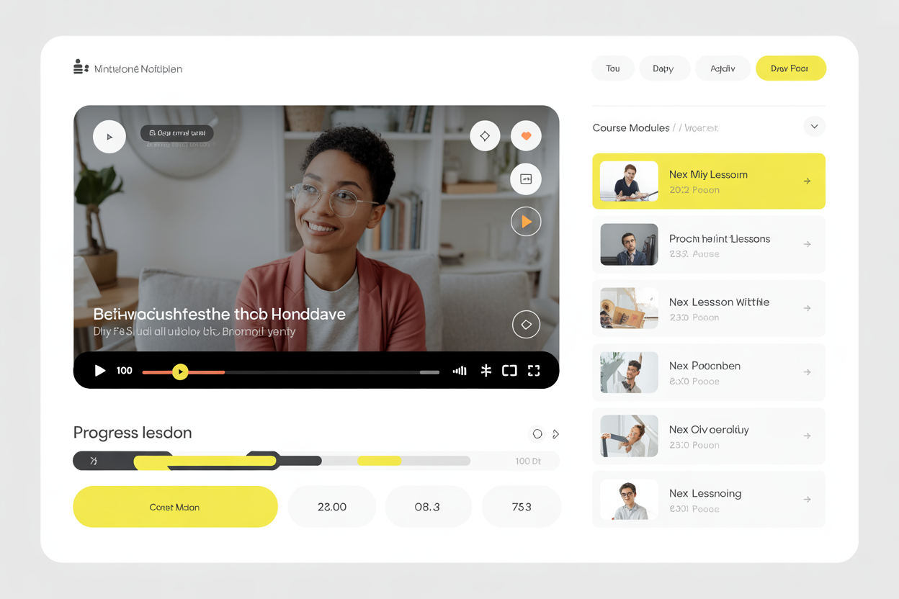Click the diamond icon at video lower right
The image size is (899, 599).
(x=526, y=325)
